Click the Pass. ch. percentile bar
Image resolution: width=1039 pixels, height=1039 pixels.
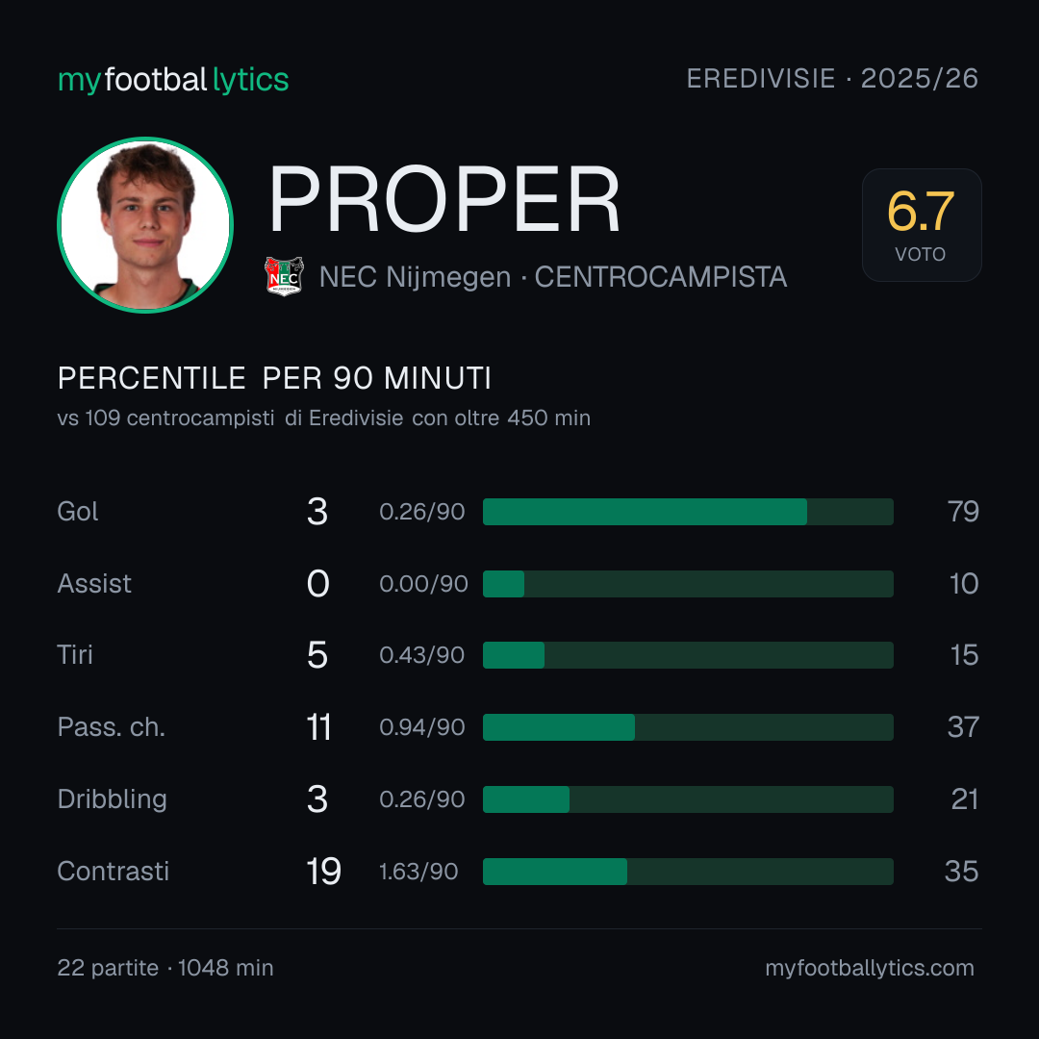[688, 727]
